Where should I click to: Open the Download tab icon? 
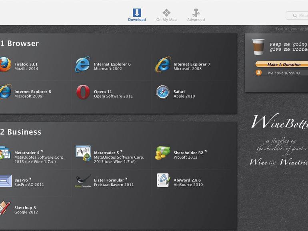[x=137, y=12]
